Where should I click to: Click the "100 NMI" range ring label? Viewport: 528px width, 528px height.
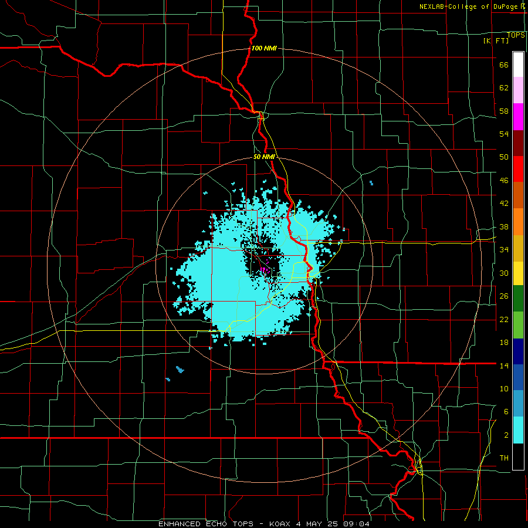coord(264,48)
